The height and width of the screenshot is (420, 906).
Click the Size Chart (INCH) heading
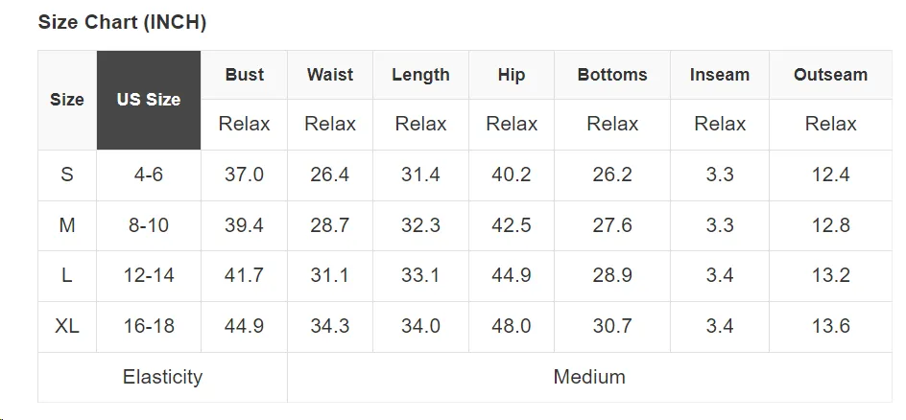pyautogui.click(x=122, y=22)
